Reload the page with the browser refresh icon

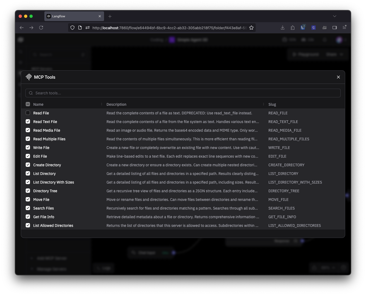41,28
